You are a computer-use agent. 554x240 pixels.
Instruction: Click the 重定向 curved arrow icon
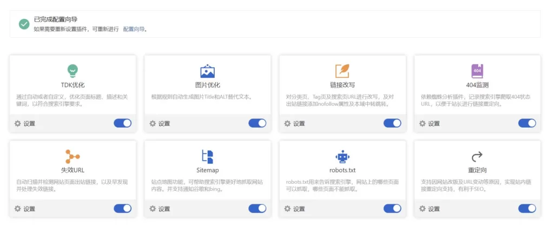(477, 156)
